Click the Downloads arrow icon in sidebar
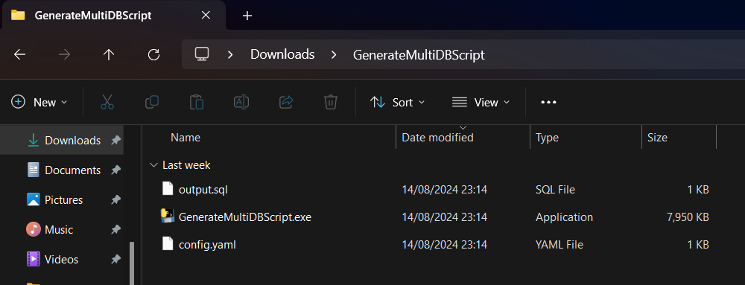This screenshot has width=745, height=285. 34,140
